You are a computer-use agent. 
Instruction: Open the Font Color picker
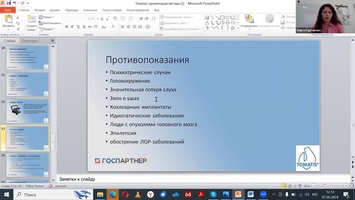[114, 27]
